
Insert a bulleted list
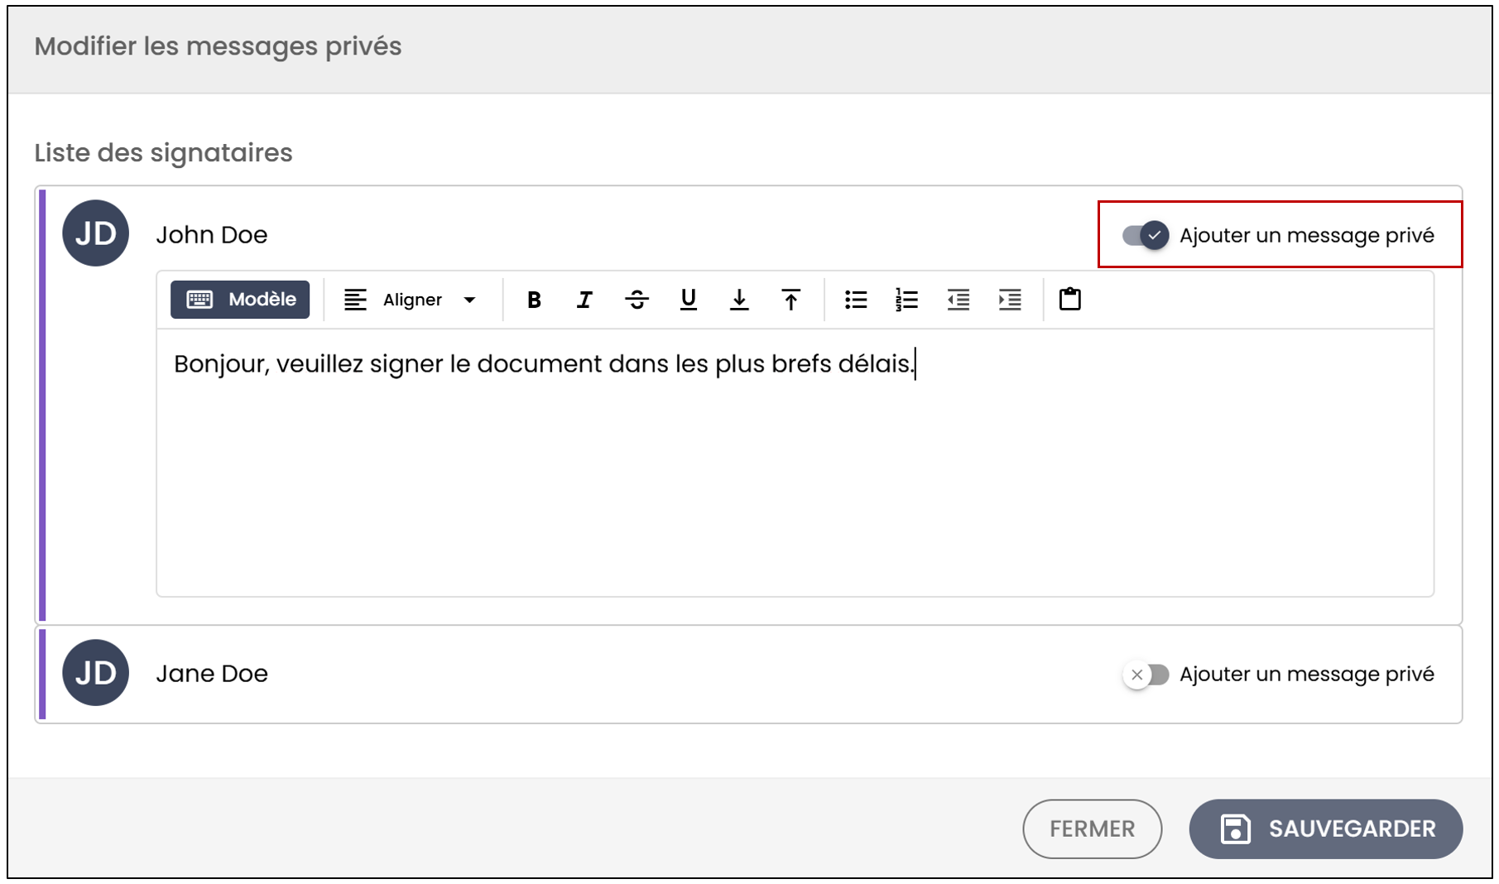click(x=856, y=300)
